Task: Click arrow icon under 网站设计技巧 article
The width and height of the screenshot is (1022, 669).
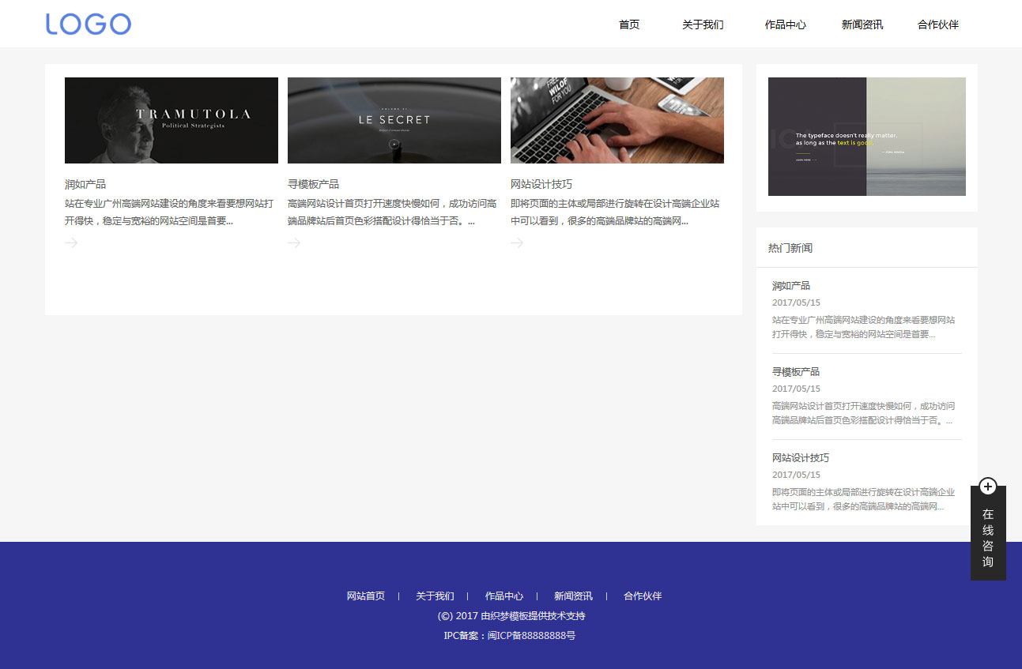Action: click(517, 242)
